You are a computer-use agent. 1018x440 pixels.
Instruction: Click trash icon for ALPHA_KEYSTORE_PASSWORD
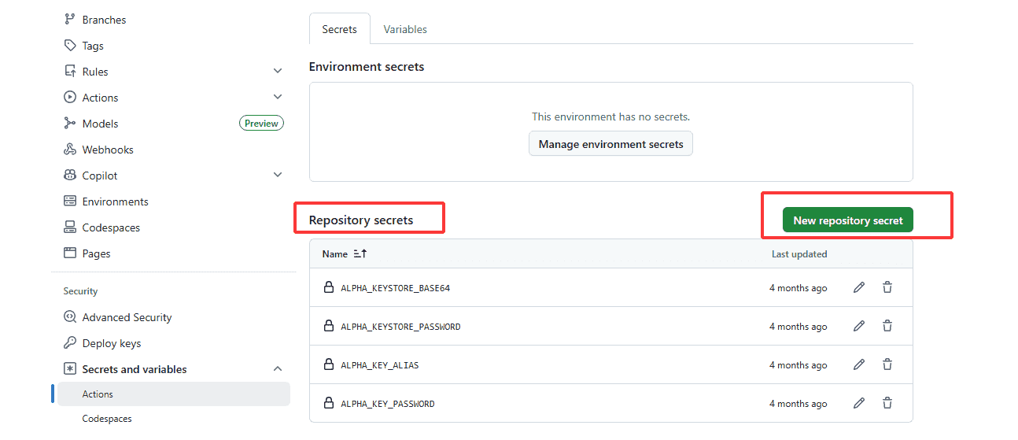pos(887,327)
